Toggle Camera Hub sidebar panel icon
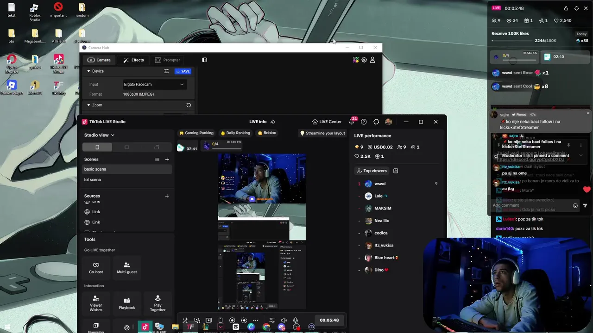The width and height of the screenshot is (593, 333). click(x=204, y=60)
